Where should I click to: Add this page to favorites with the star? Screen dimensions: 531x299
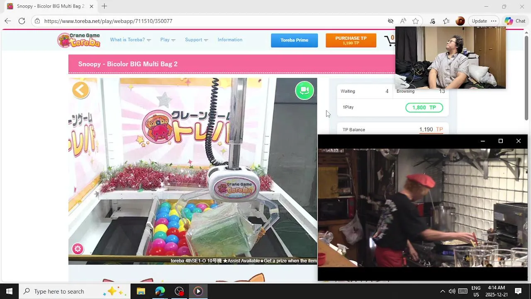[x=416, y=21]
